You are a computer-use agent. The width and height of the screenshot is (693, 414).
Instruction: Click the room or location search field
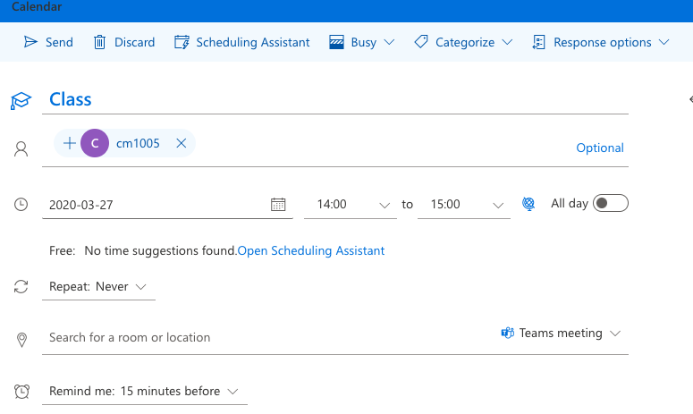tap(259, 338)
